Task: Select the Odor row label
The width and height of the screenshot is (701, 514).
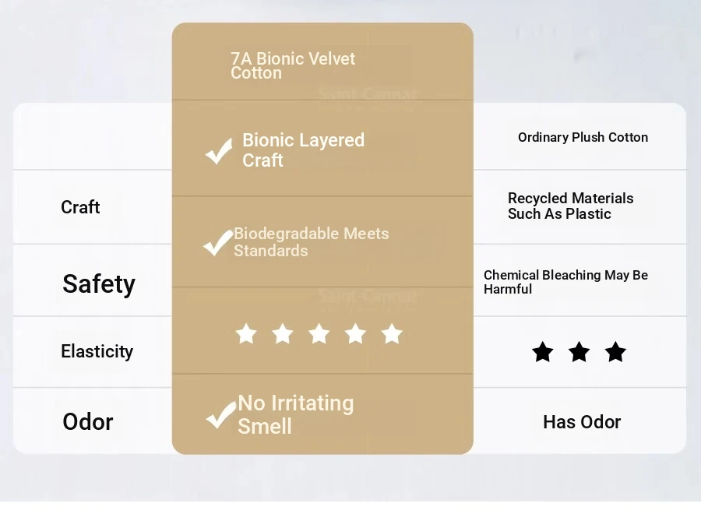Action: click(x=88, y=421)
